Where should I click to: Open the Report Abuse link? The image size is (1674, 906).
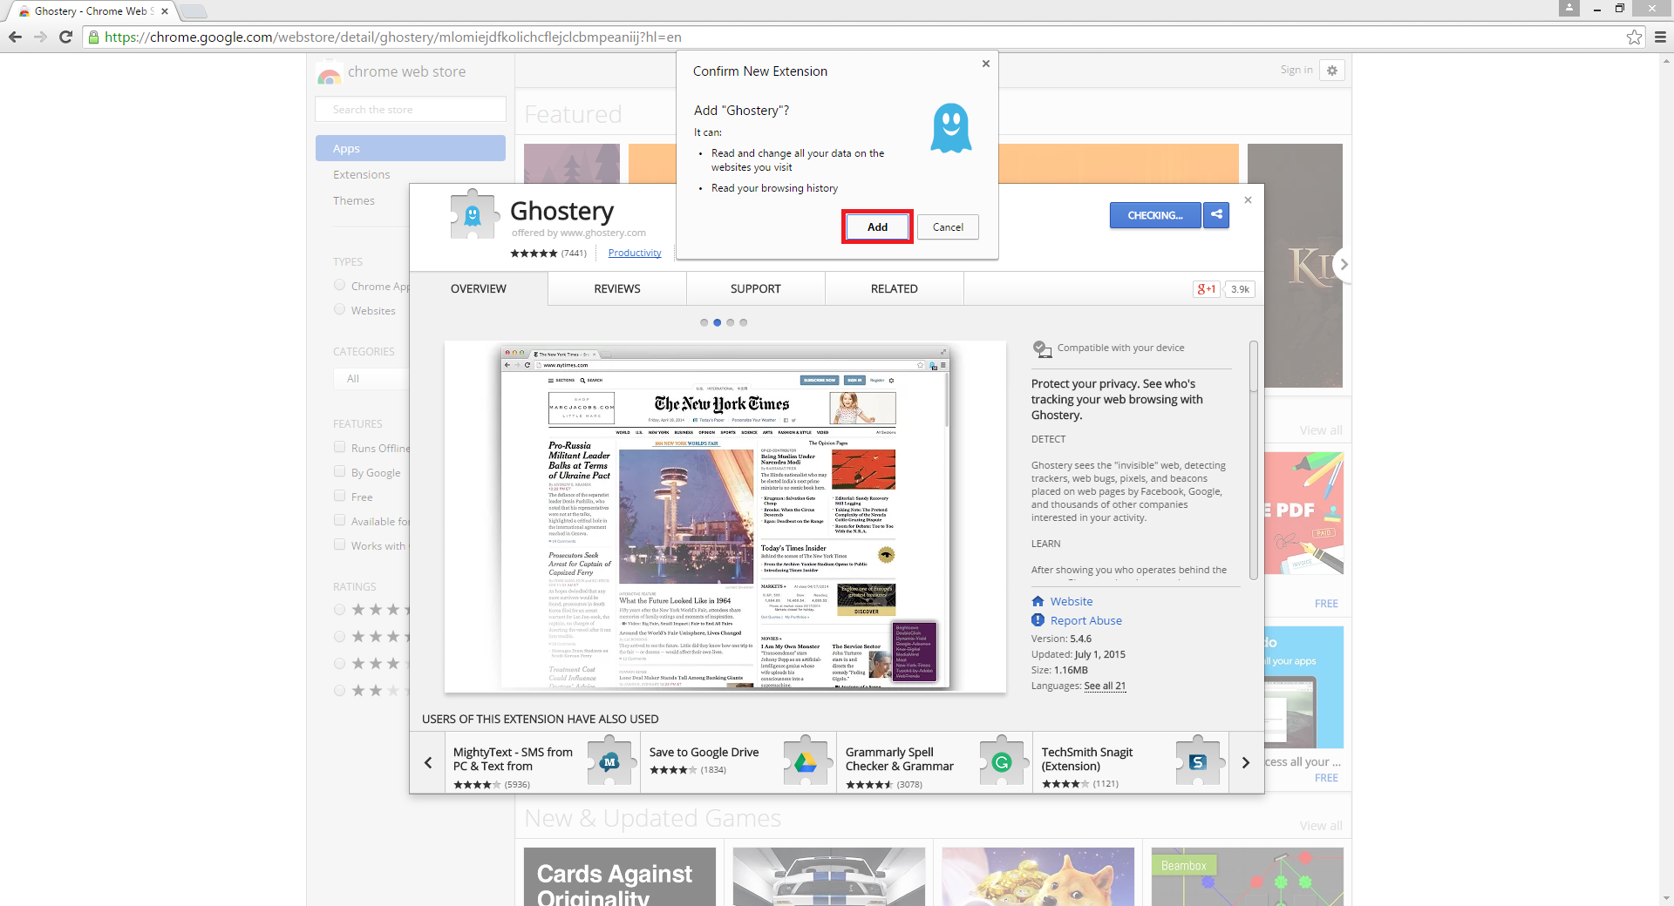coord(1085,620)
